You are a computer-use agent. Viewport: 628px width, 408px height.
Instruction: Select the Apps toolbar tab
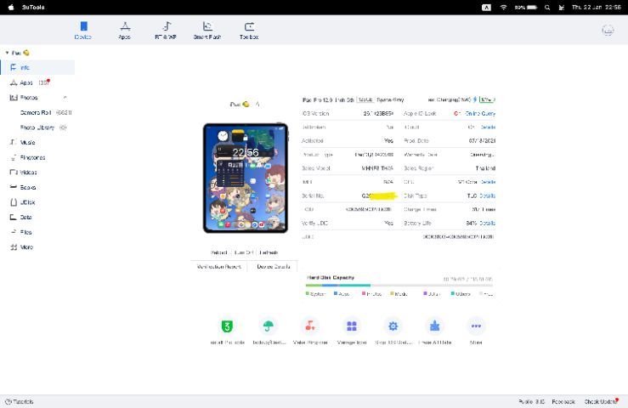tap(124, 30)
